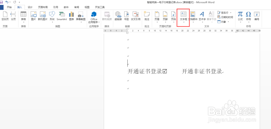Insert a cross-reference with 交叉引用

coord(135,16)
